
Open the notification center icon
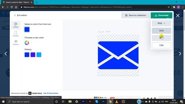182,101
